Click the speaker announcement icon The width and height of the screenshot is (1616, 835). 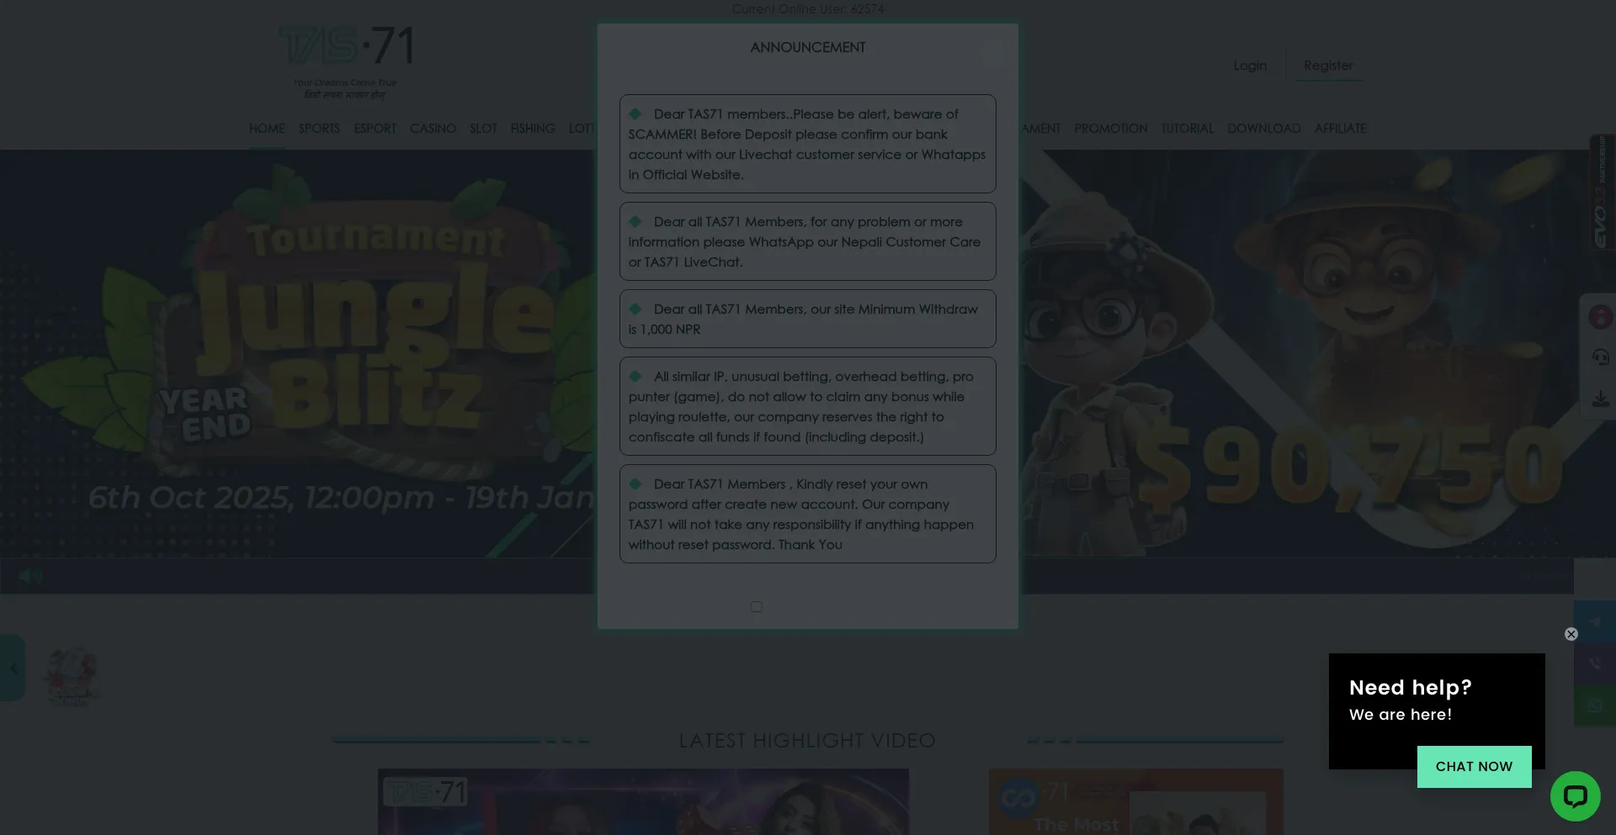pos(29,576)
